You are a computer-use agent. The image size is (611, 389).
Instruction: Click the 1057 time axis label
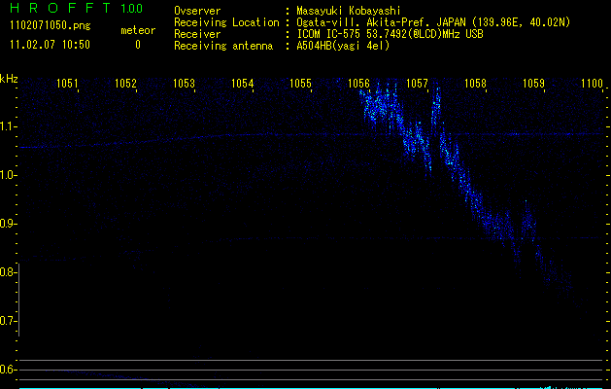click(417, 84)
